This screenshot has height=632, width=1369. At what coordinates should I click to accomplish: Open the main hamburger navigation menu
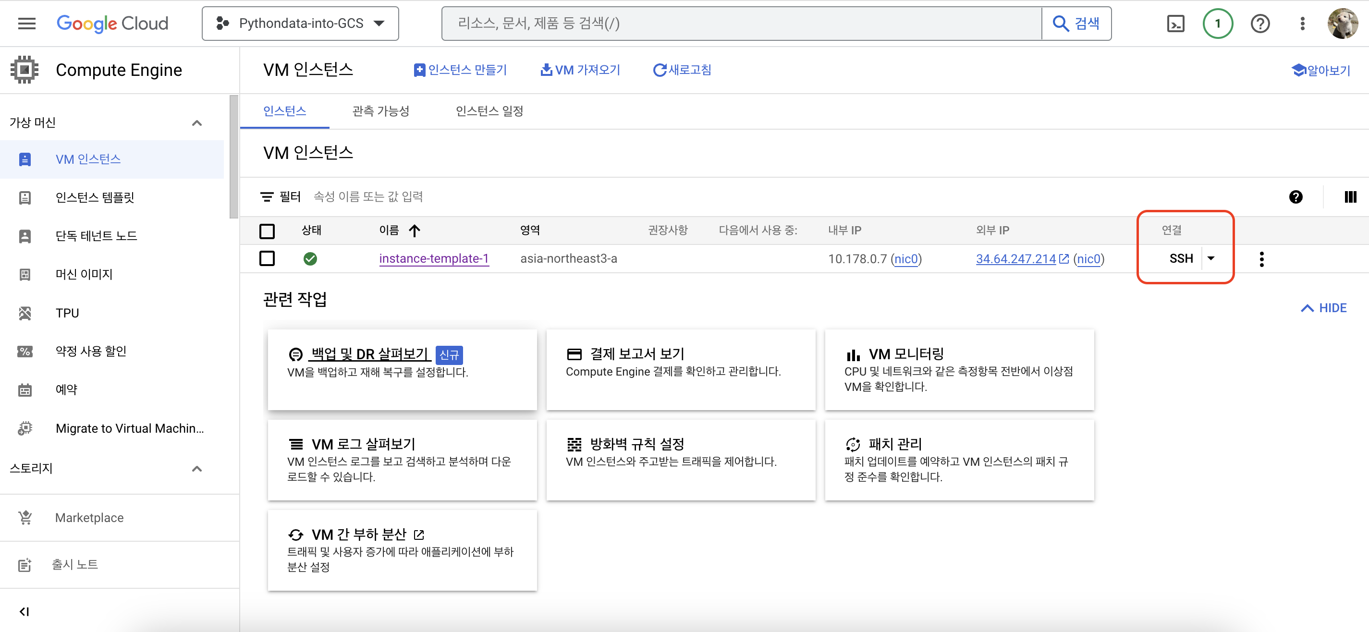coord(26,24)
